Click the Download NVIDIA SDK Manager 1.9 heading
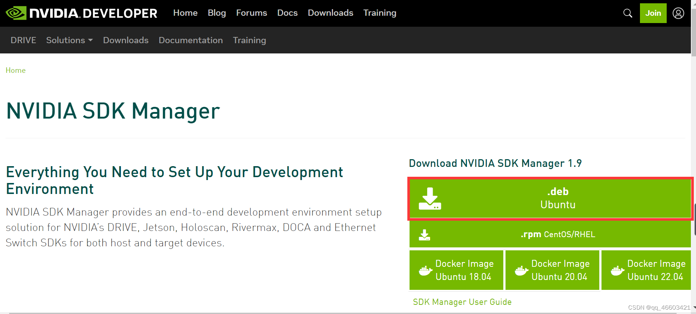This screenshot has height=314, width=696. pos(495,163)
